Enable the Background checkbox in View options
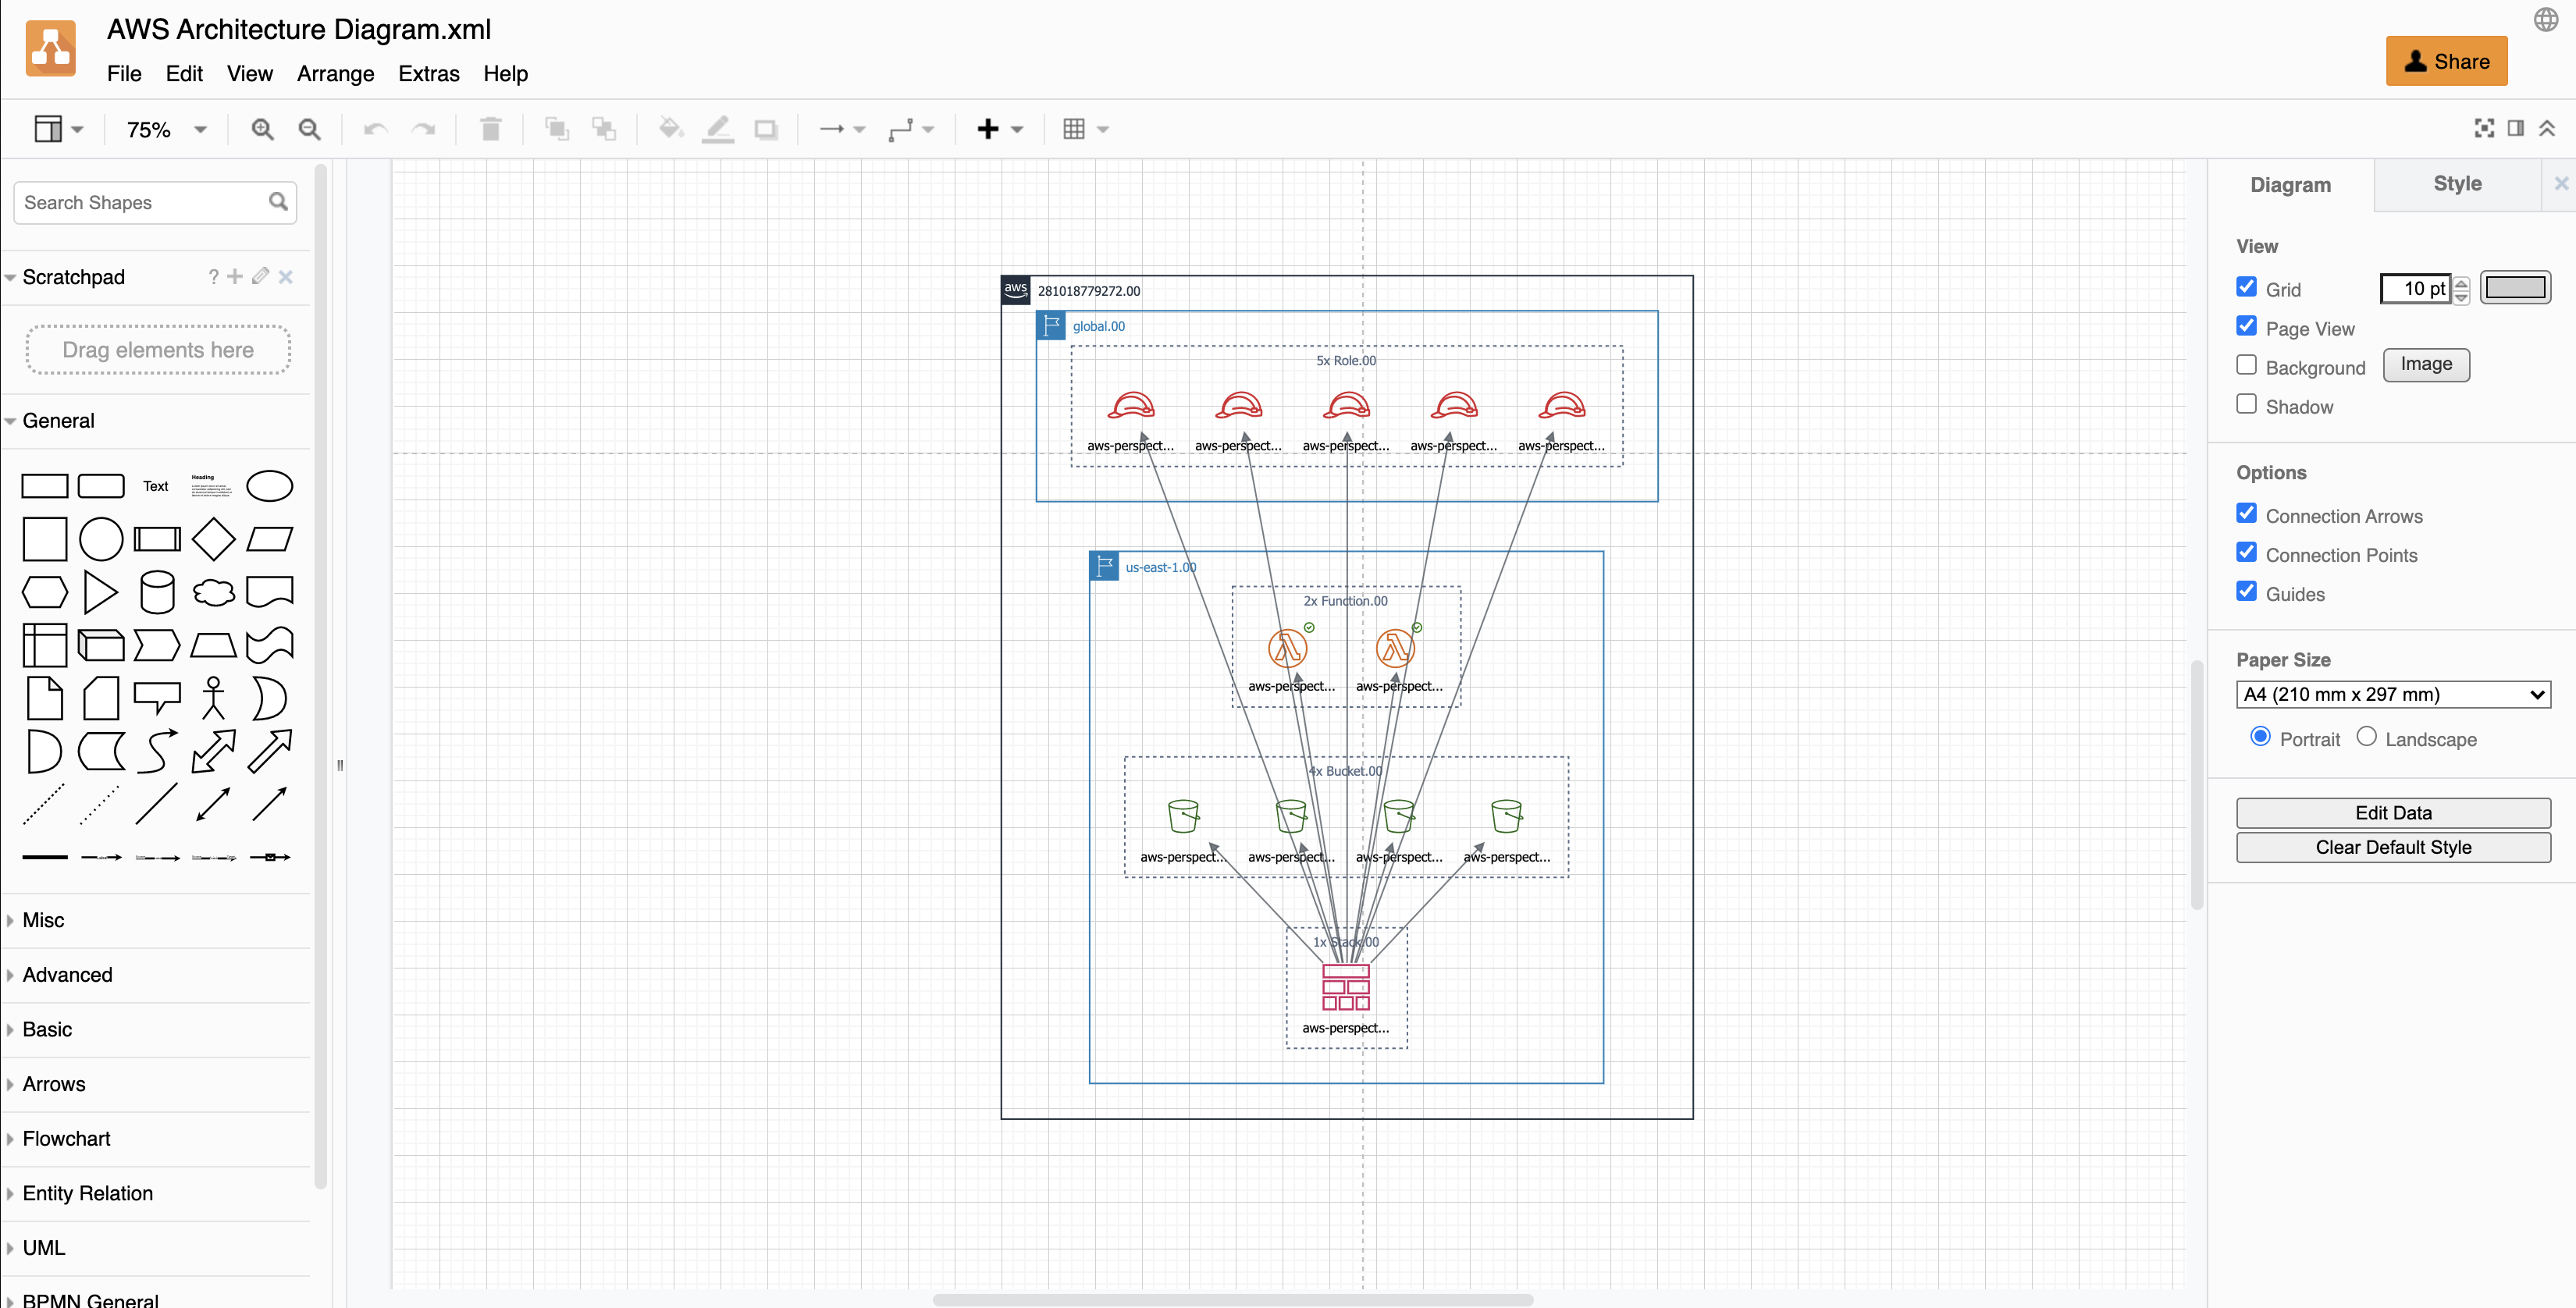The width and height of the screenshot is (2576, 1308). pos(2247,364)
